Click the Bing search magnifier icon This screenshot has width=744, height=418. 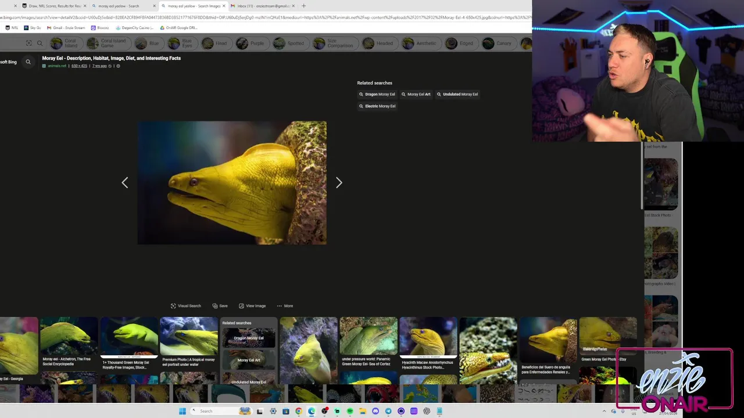(x=28, y=62)
